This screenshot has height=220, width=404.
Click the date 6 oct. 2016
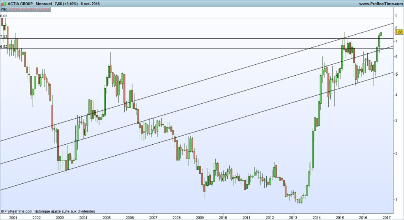(90, 4)
